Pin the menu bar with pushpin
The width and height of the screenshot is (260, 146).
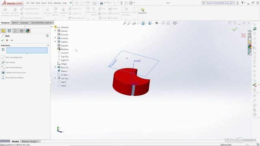point(71,3)
